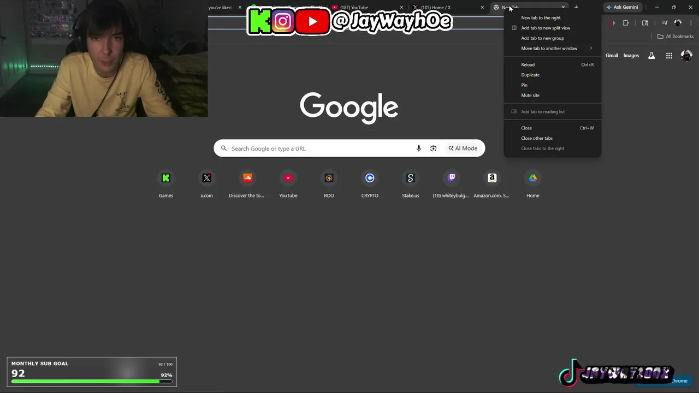This screenshot has height=393, width=699.
Task: Open the Home Google Drive shortcut
Action: tap(533, 184)
